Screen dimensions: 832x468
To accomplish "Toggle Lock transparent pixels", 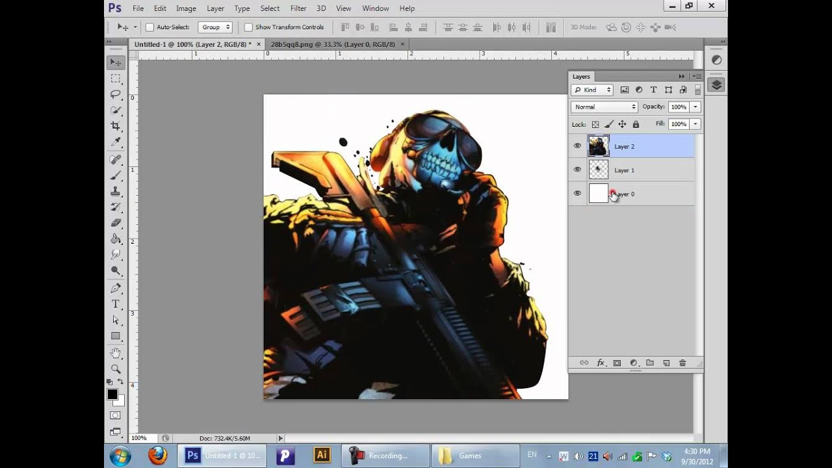I will (595, 124).
